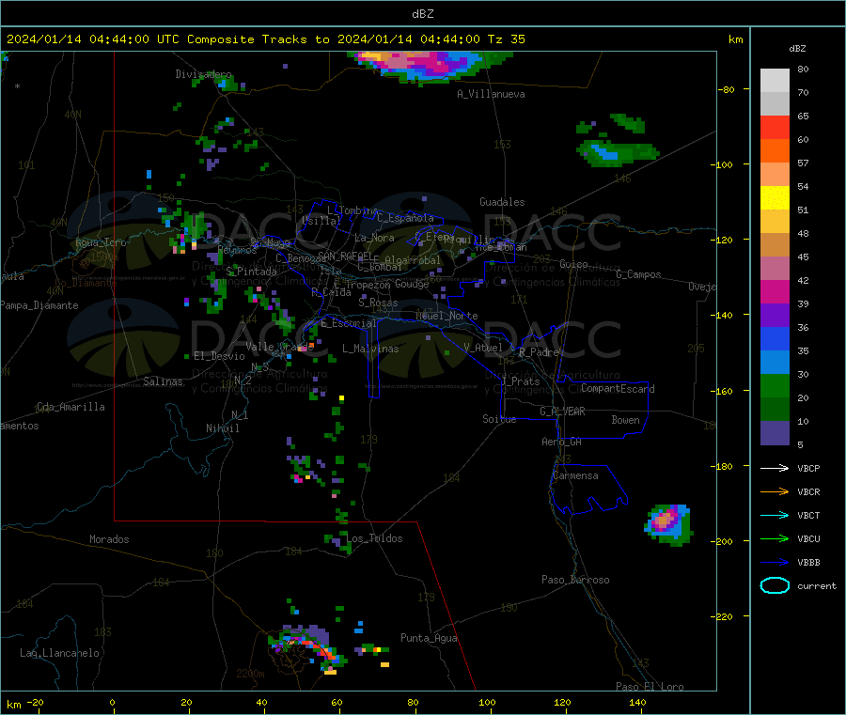The height and width of the screenshot is (715, 846).
Task: Click the A_Villanueva location label
Action: [x=491, y=94]
